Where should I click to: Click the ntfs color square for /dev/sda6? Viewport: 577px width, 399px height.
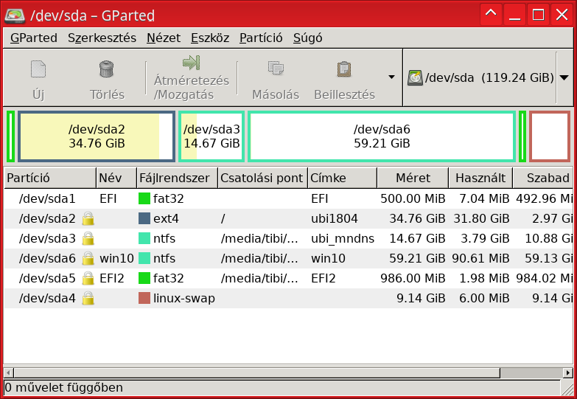coord(144,258)
